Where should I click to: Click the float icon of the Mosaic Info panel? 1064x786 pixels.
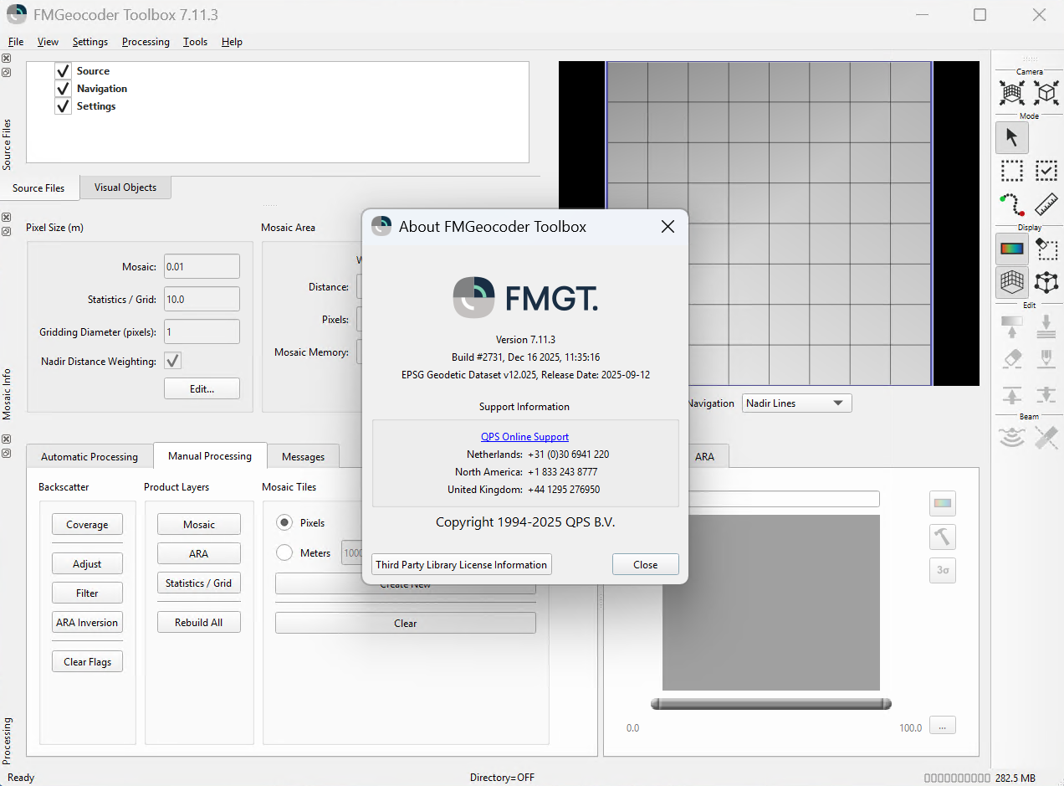coord(6,231)
